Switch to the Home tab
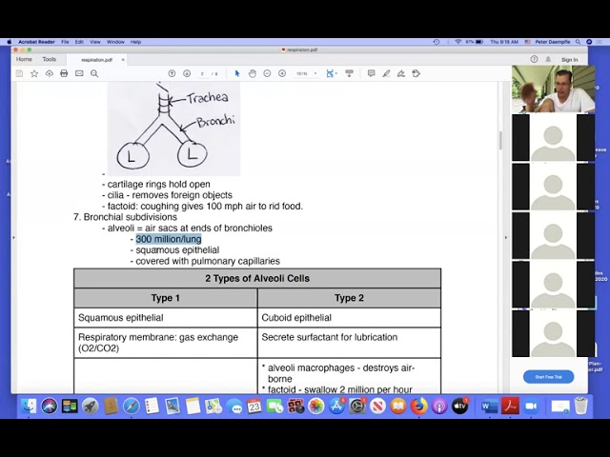 coord(24,59)
